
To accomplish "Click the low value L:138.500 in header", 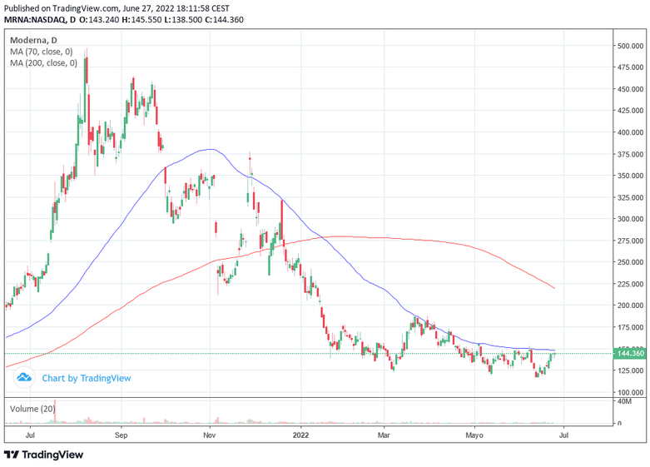I will pyautogui.click(x=184, y=19).
